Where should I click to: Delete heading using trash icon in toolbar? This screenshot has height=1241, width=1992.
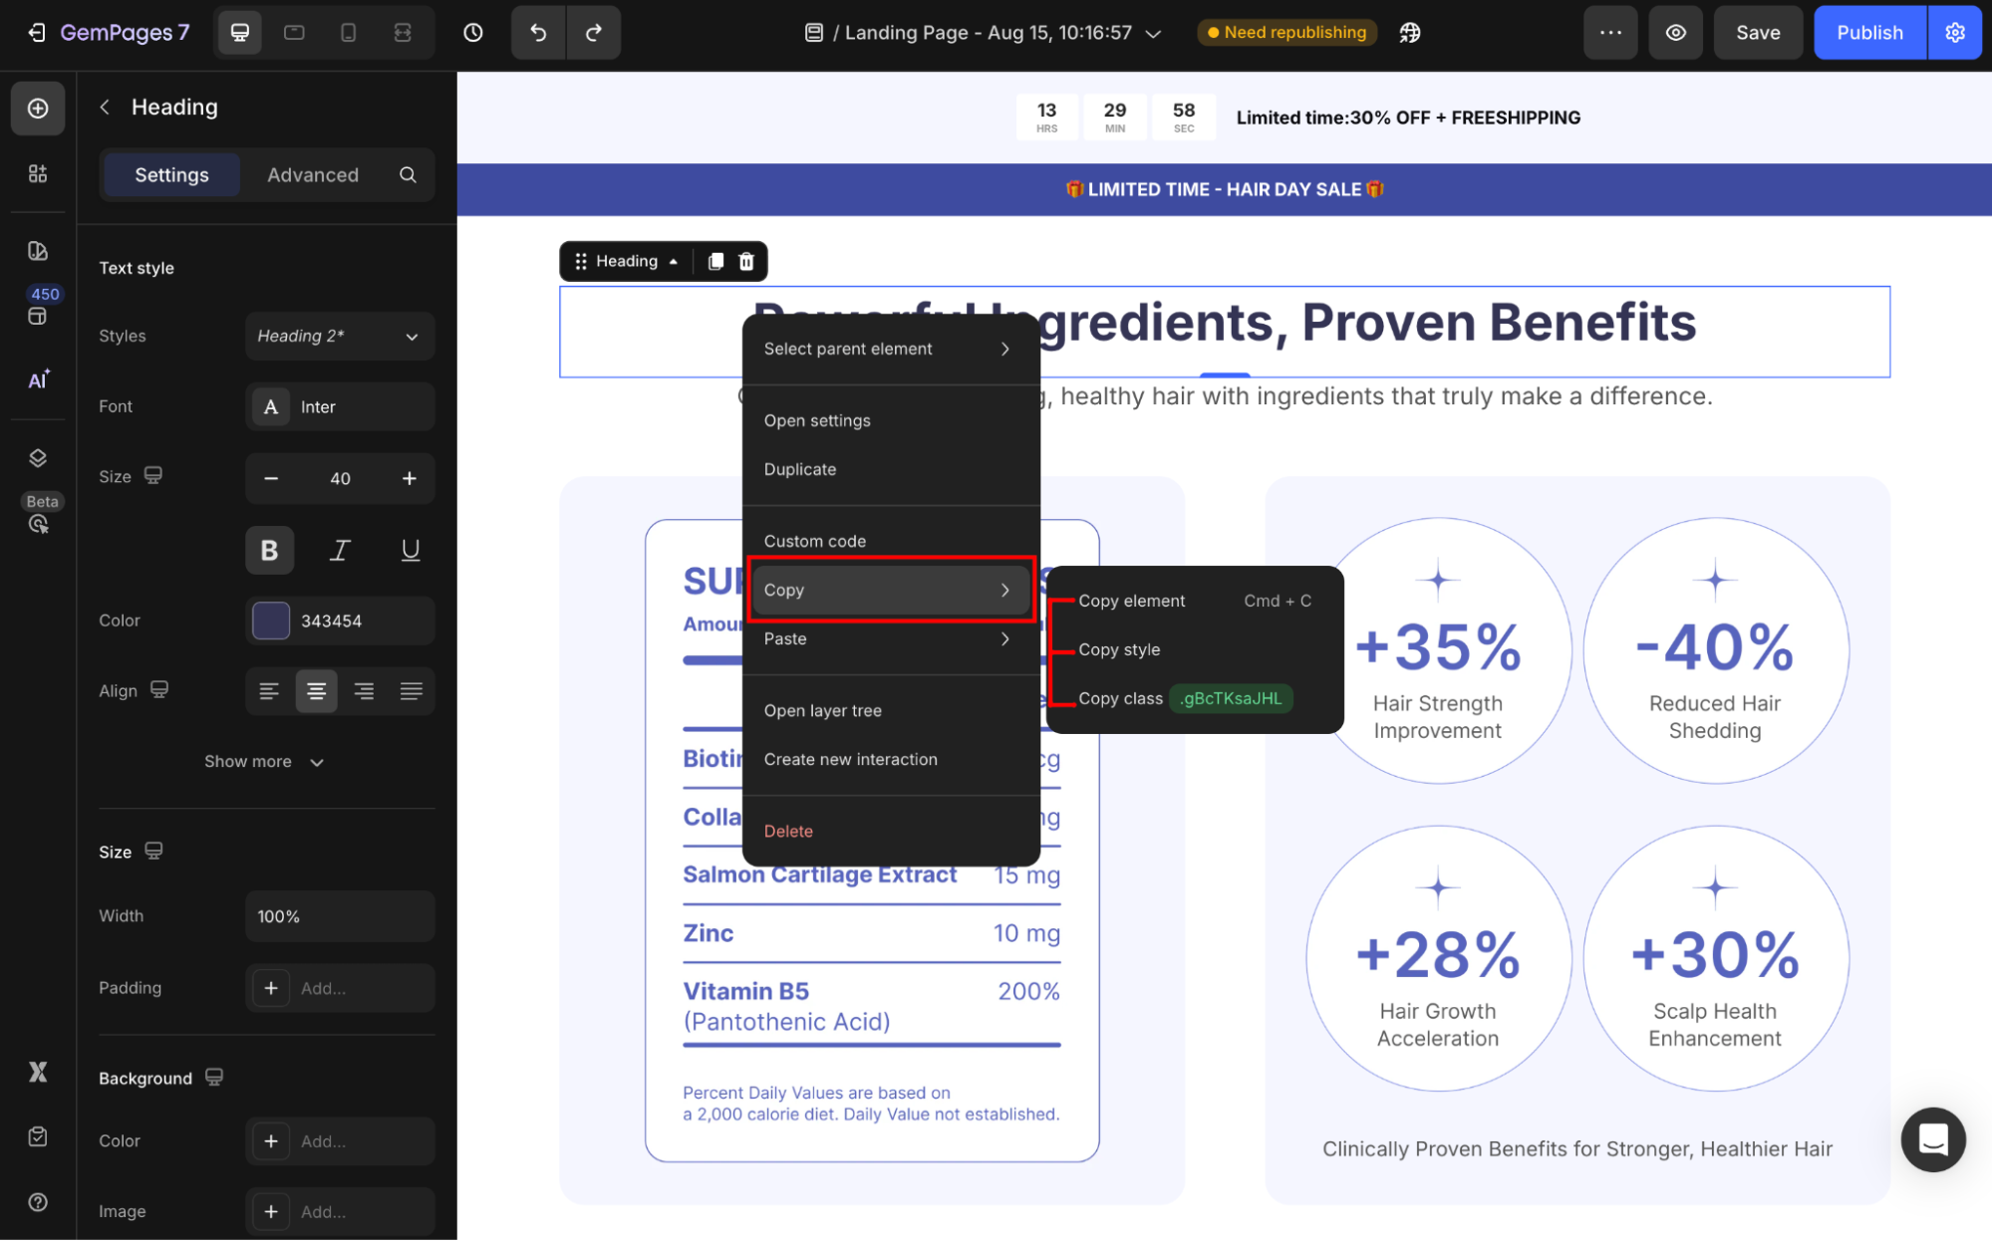(x=746, y=261)
